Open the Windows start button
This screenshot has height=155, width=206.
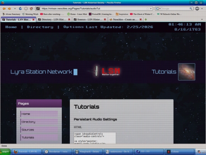5,152
